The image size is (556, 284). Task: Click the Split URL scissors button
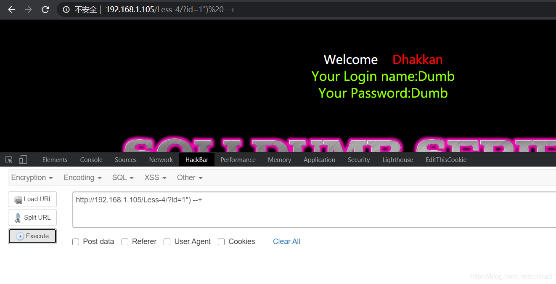(x=32, y=218)
